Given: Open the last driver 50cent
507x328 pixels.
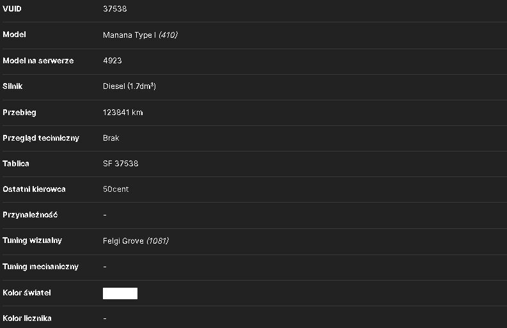Looking at the screenshot, I should point(116,189).
